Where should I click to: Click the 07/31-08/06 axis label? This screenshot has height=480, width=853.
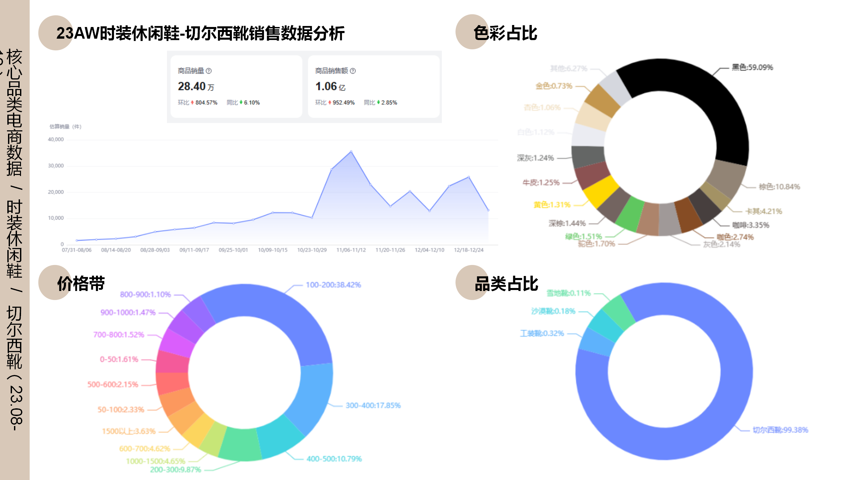tap(77, 250)
